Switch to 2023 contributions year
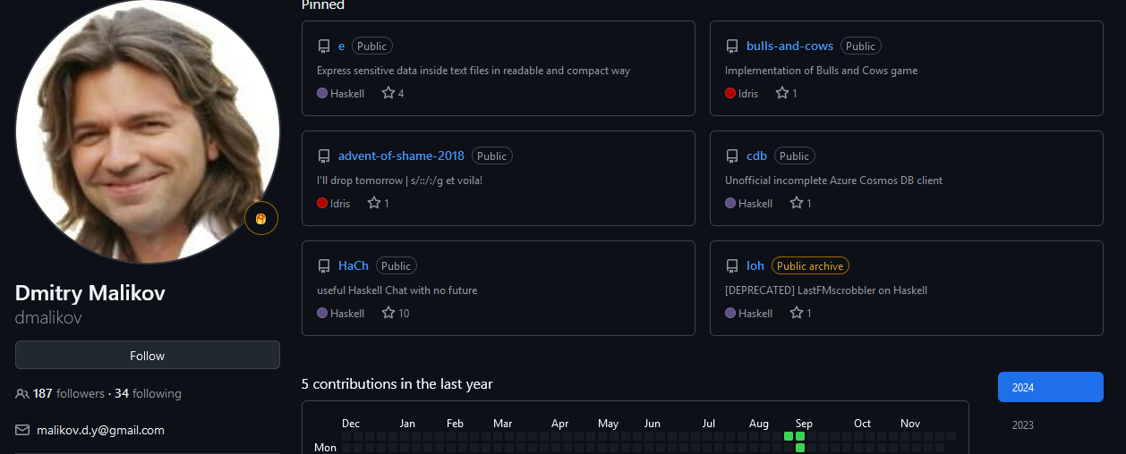Viewport: 1126px width, 454px height. (1023, 425)
